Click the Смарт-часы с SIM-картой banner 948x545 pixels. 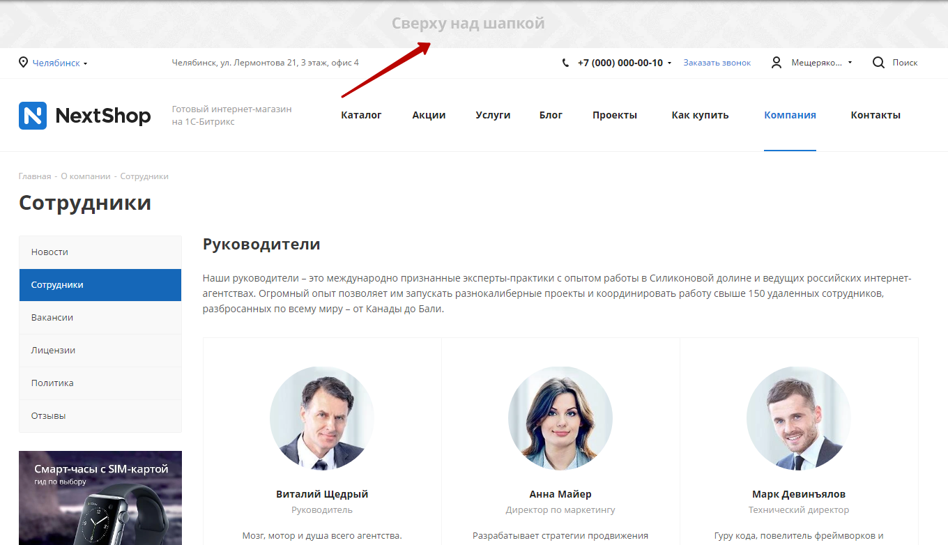100,498
